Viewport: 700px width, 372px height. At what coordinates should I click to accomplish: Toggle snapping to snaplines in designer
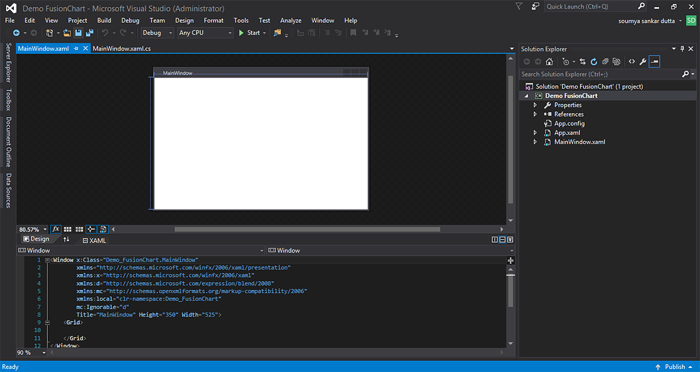[91, 230]
